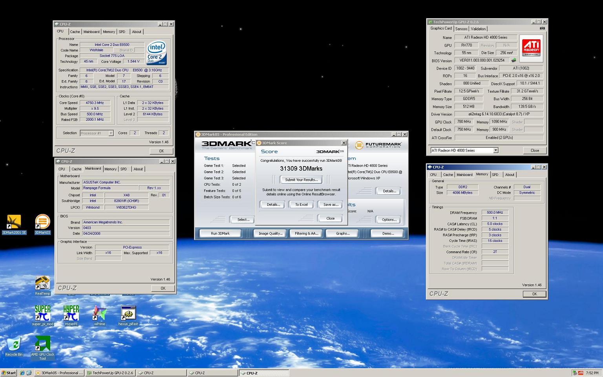Open the Cache tab in the processor CPU-Z window
603x377 pixels.
point(75,32)
